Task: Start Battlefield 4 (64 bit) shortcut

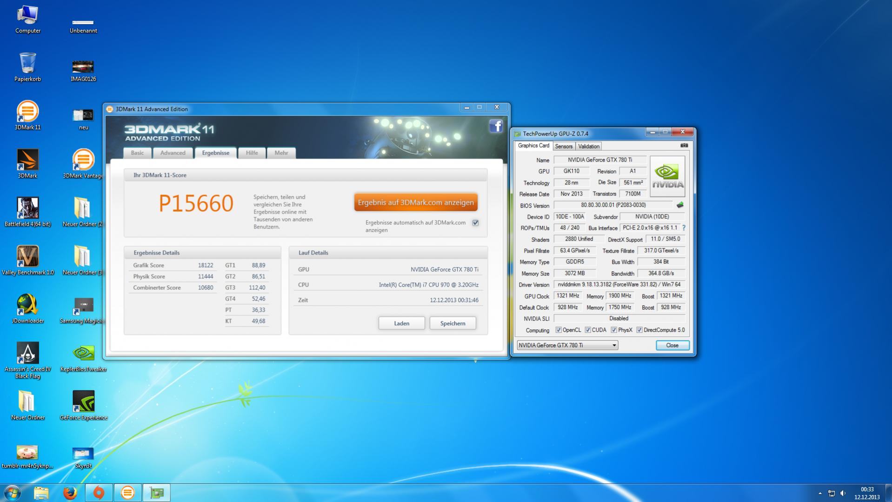Action: (27, 212)
